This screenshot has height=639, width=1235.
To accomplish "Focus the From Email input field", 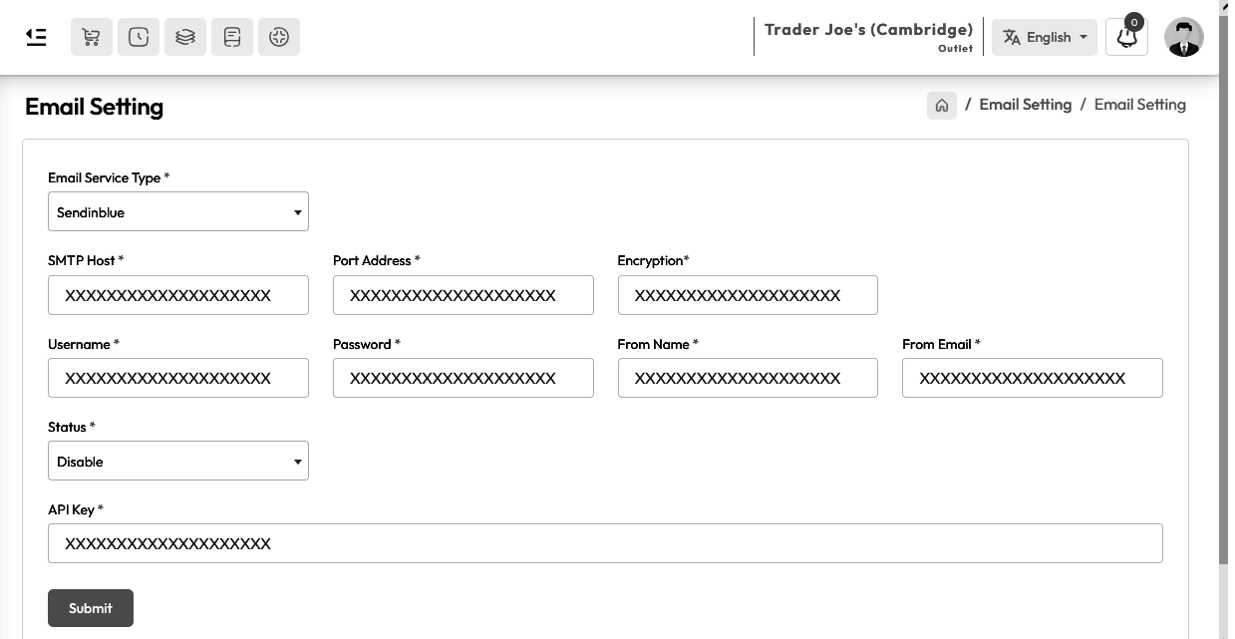I will (x=1033, y=378).
